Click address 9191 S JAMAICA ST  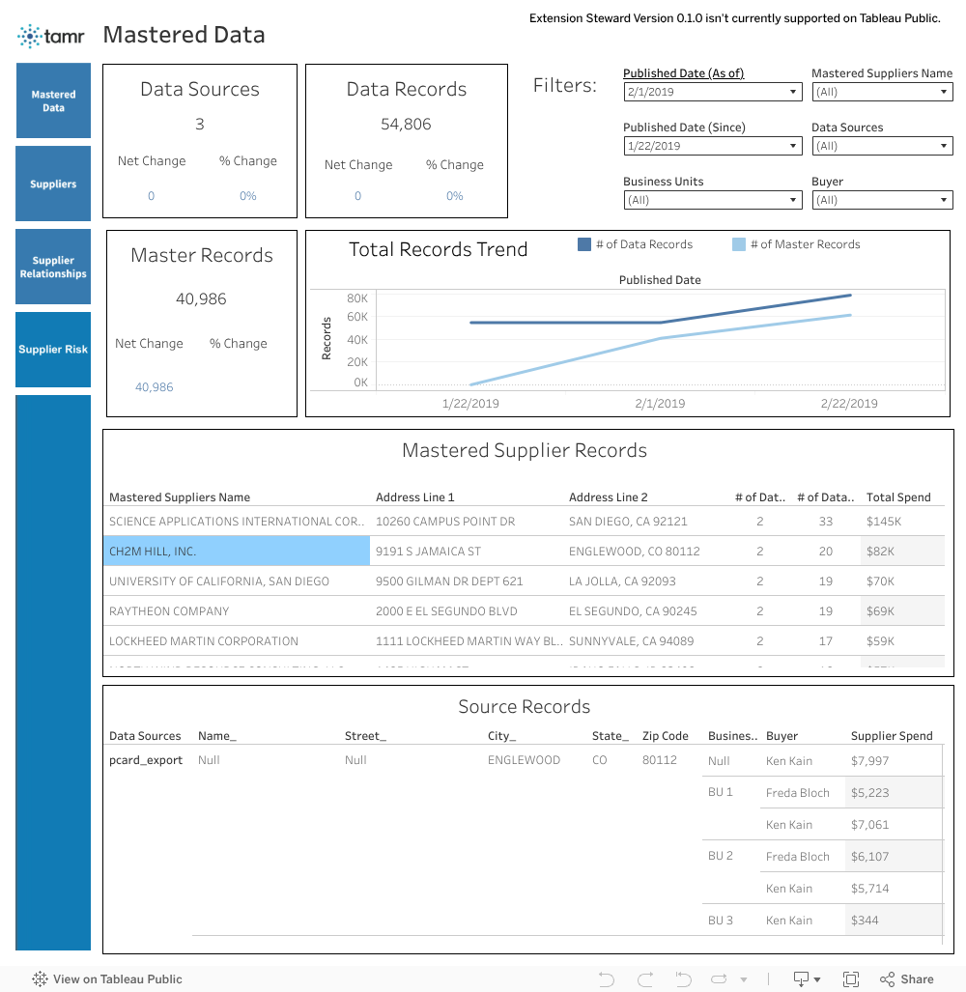click(x=428, y=551)
